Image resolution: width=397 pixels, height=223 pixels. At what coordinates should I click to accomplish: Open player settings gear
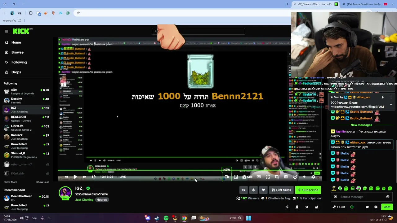coord(313,177)
